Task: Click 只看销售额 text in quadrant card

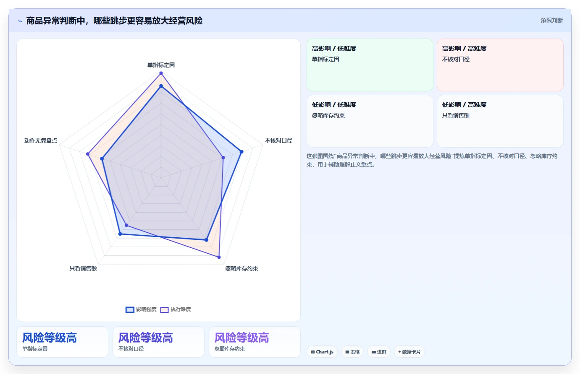Action: coord(456,115)
